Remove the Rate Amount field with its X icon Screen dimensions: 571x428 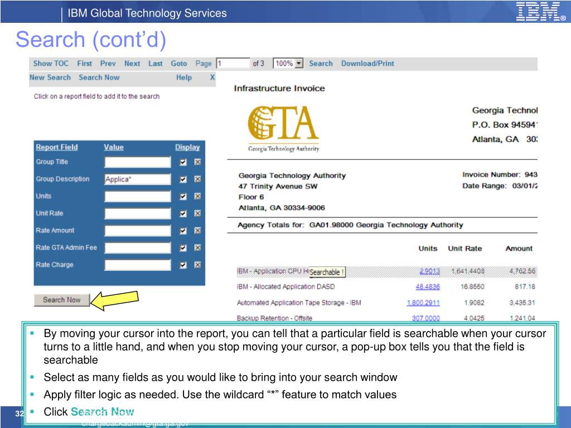(x=197, y=230)
